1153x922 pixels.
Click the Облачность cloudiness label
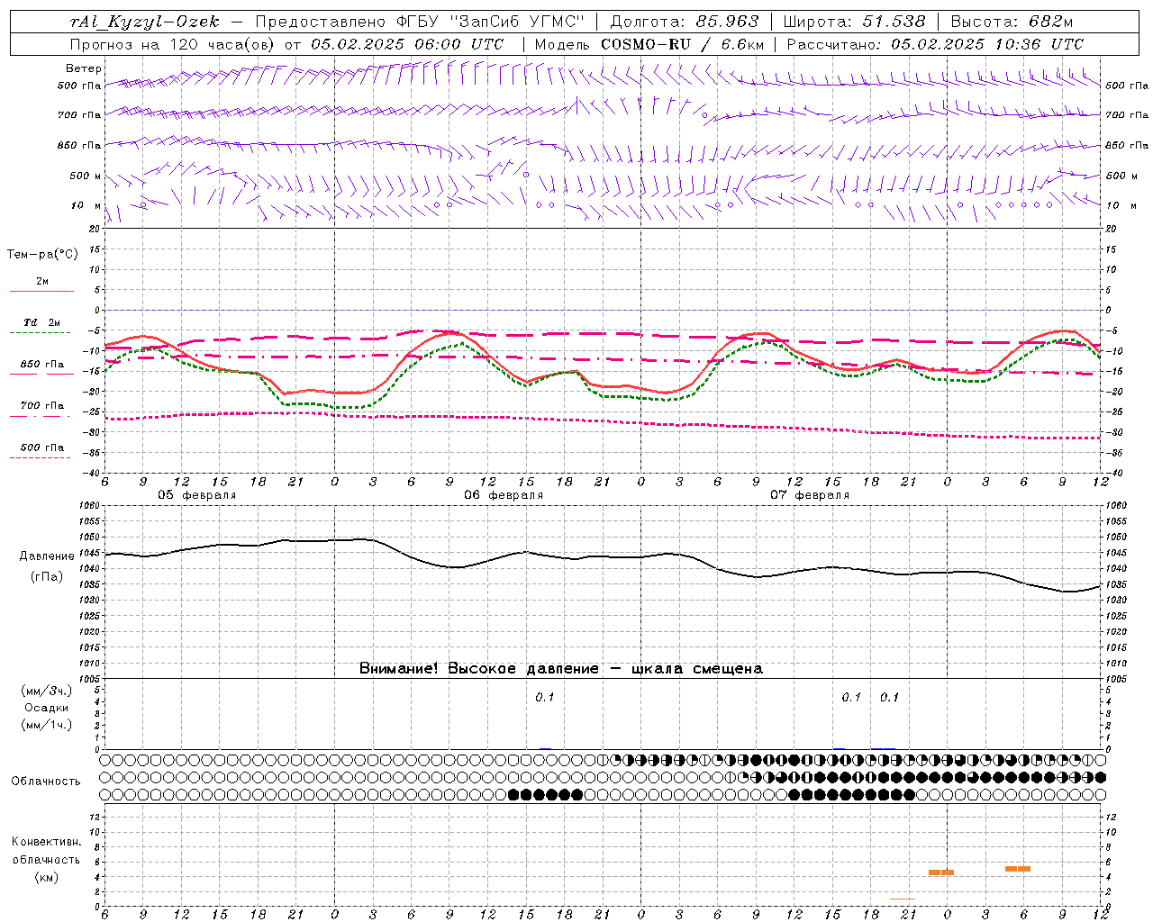point(46,781)
